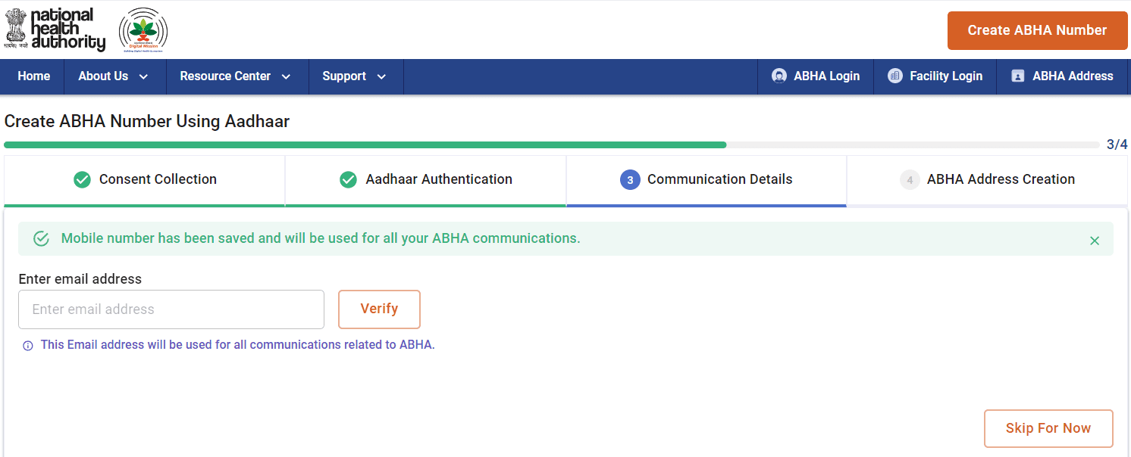1131x457 pixels.
Task: Open the Facility Login icon
Action: tap(898, 76)
